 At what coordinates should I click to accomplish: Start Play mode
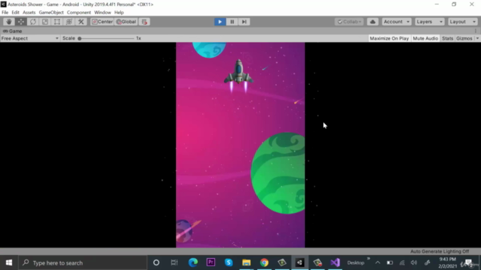coord(220,22)
